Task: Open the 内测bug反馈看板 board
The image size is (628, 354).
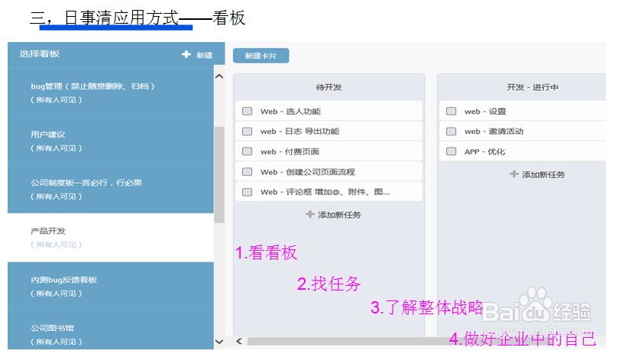Action: coord(111,286)
